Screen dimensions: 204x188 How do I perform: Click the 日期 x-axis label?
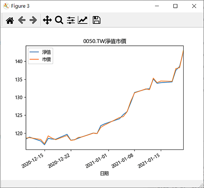[x=104, y=174]
